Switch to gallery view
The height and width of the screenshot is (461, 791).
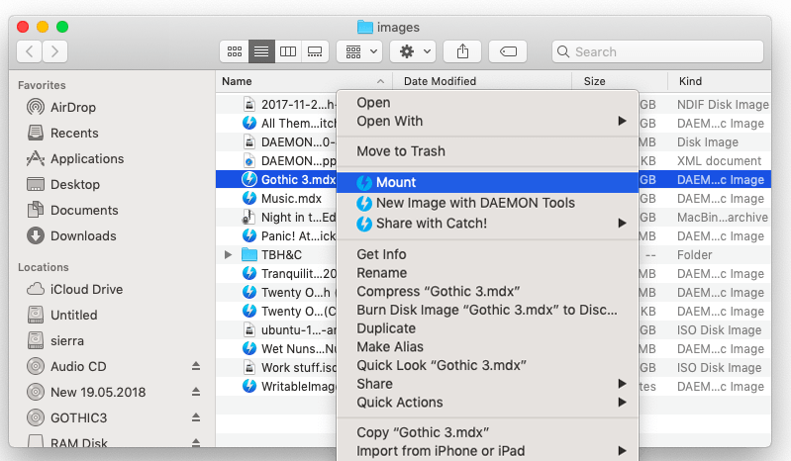point(315,51)
